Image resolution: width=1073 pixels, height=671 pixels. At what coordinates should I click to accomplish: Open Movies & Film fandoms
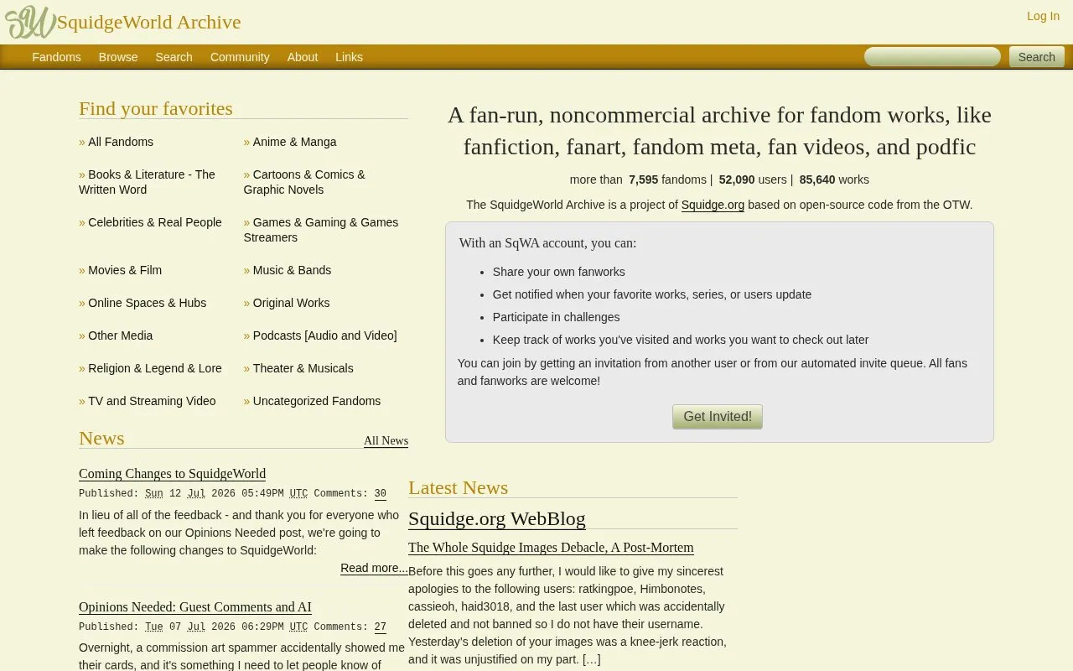coord(125,270)
